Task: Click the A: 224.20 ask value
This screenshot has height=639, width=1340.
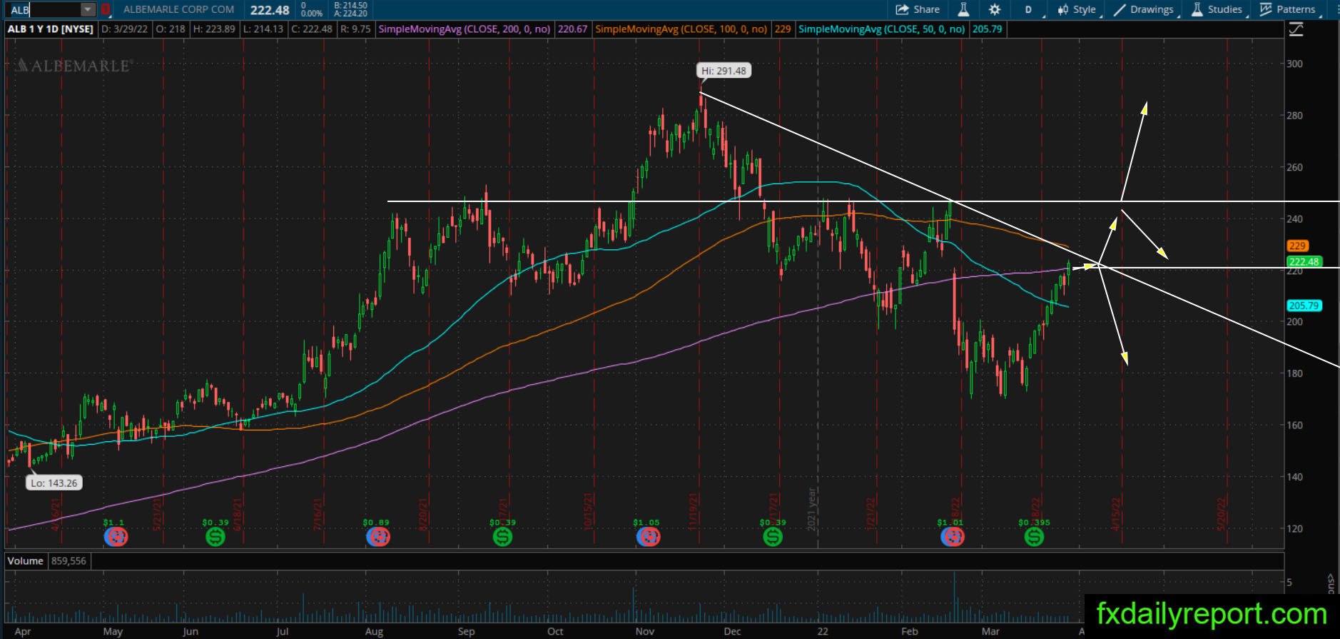Action: coord(350,14)
